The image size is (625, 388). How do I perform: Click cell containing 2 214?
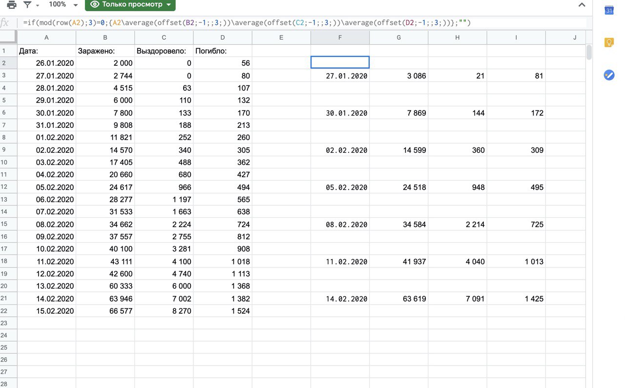pyautogui.click(x=458, y=225)
